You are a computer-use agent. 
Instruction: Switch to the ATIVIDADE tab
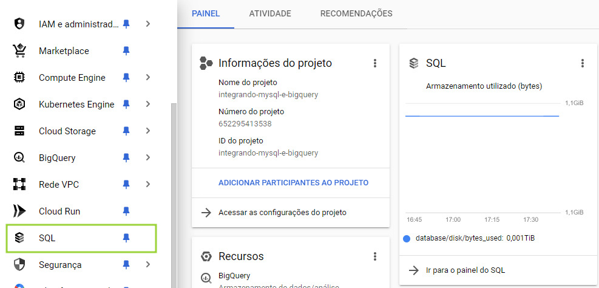click(x=270, y=14)
